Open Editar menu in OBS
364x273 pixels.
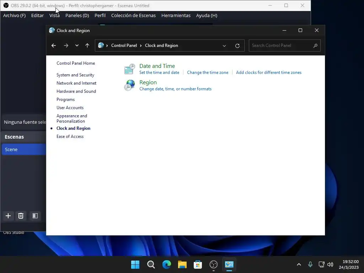click(37, 15)
